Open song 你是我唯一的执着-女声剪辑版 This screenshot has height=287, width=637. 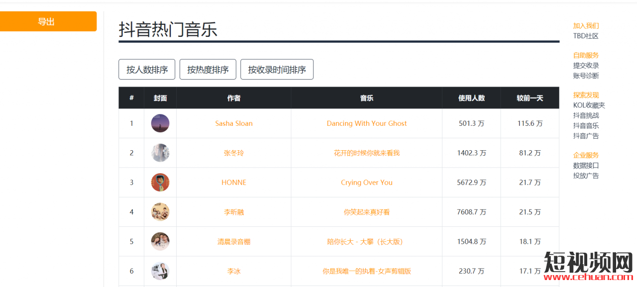coord(367,271)
